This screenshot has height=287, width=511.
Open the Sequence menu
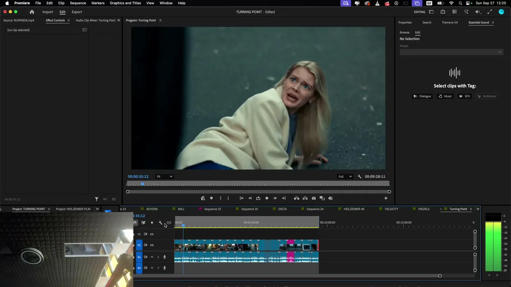click(x=78, y=3)
